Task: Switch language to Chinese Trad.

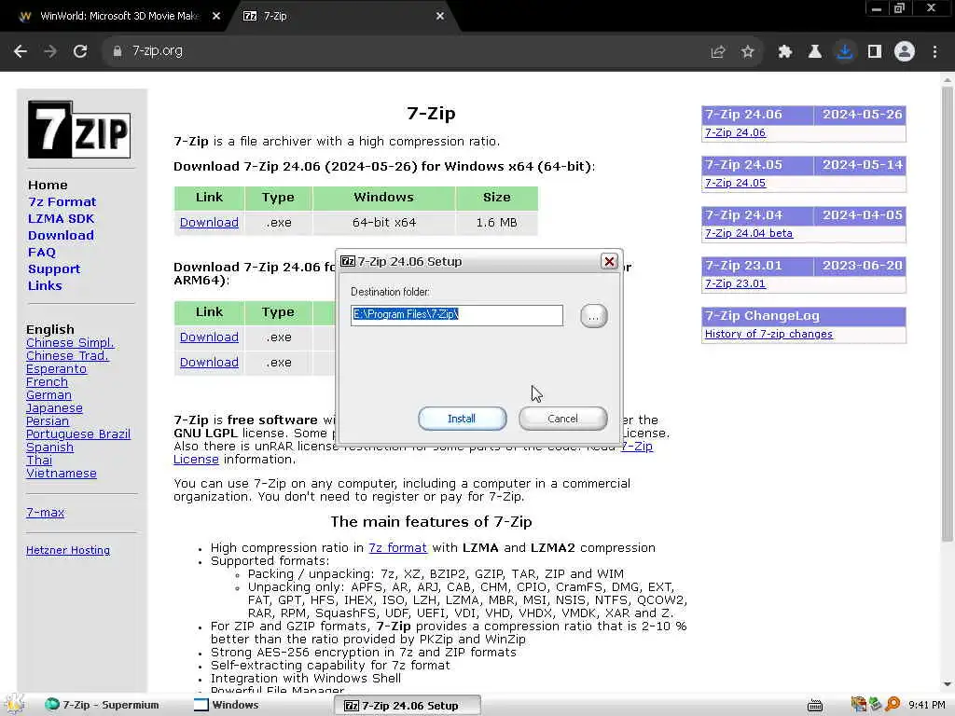Action: (x=67, y=355)
